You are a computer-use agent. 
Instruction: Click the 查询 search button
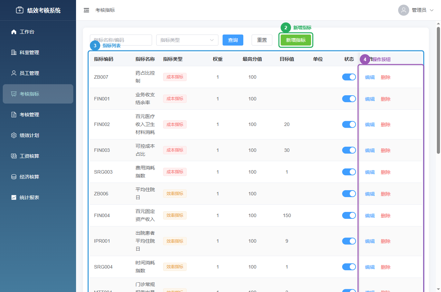(233, 40)
